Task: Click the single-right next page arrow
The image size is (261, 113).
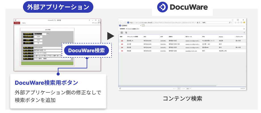Action: click(x=182, y=88)
